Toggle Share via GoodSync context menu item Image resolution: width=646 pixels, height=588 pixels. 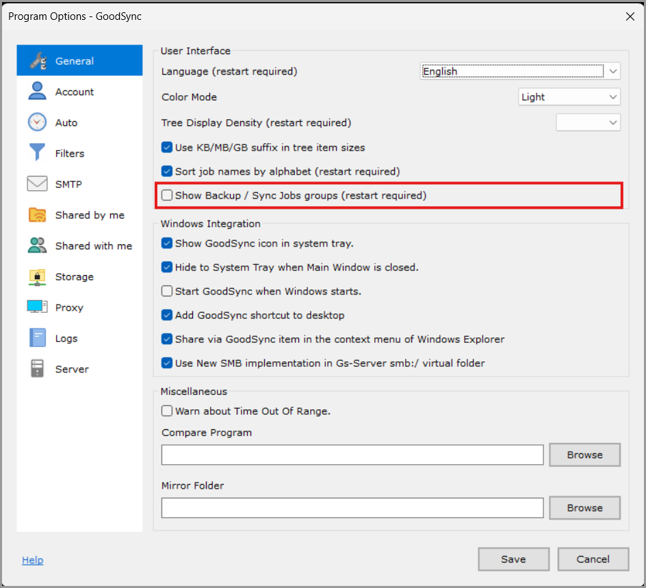click(x=167, y=339)
